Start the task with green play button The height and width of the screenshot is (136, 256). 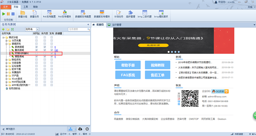point(4,14)
